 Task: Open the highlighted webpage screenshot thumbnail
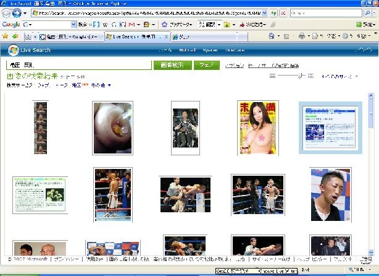tap(330, 127)
